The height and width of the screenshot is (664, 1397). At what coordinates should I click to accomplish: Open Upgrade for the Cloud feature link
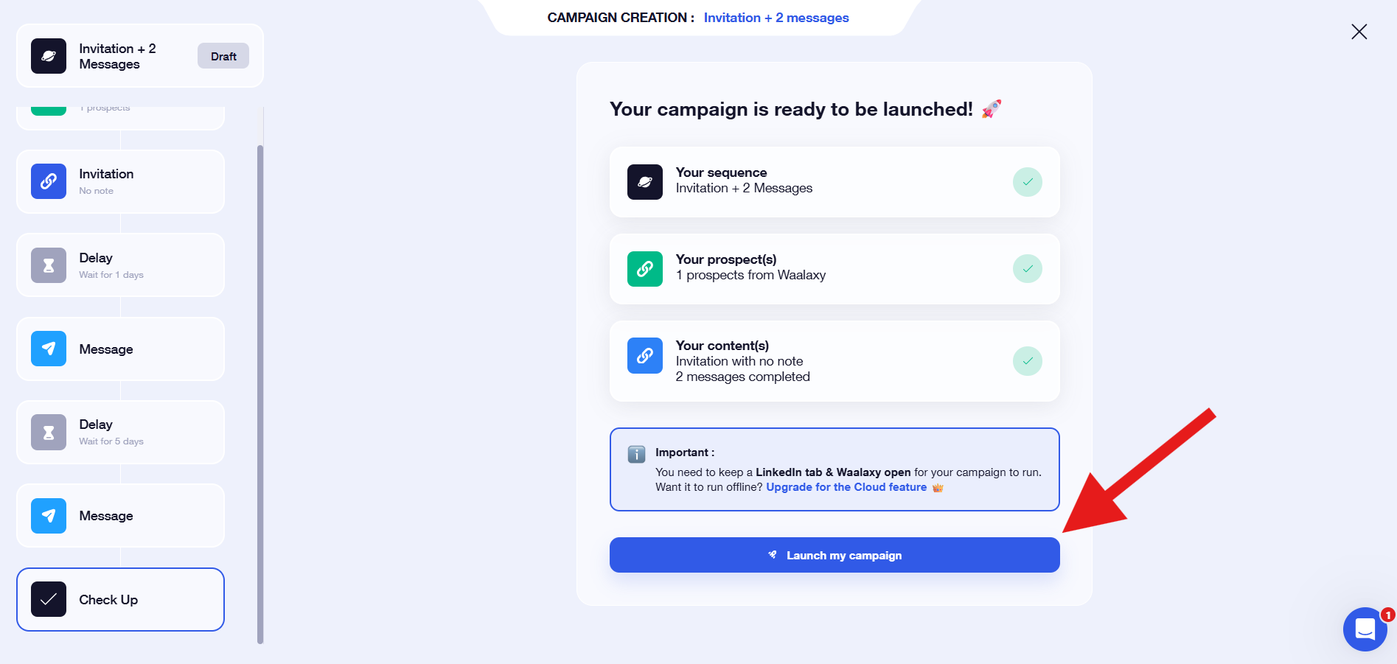point(846,487)
